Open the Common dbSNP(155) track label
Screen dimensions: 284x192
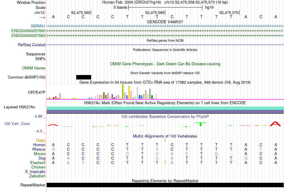click(27, 77)
